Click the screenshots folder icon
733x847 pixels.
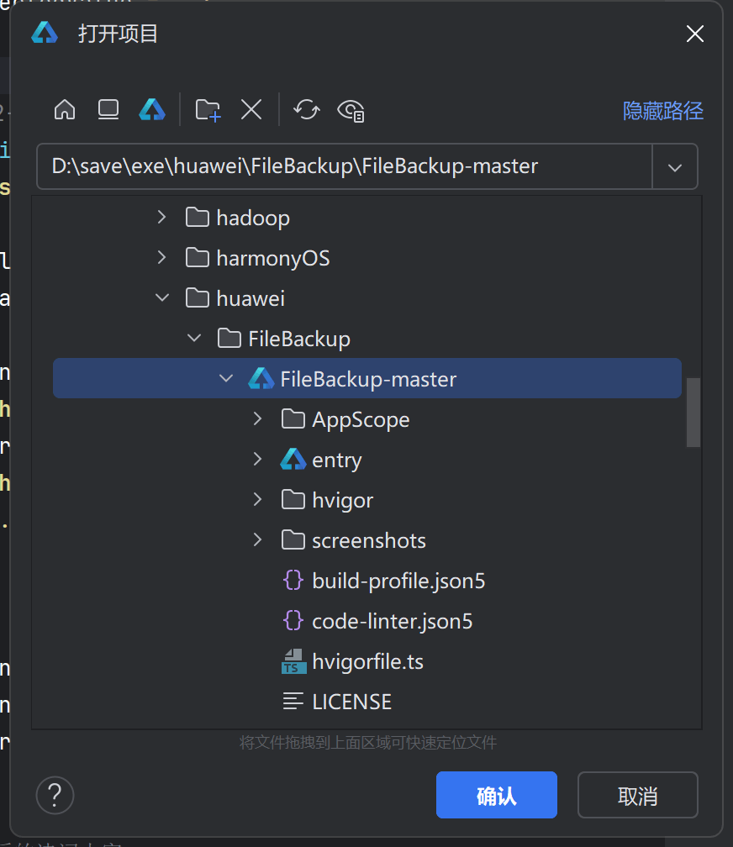(293, 539)
